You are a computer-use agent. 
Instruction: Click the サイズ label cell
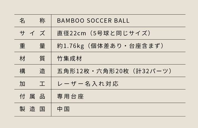pos(32,33)
